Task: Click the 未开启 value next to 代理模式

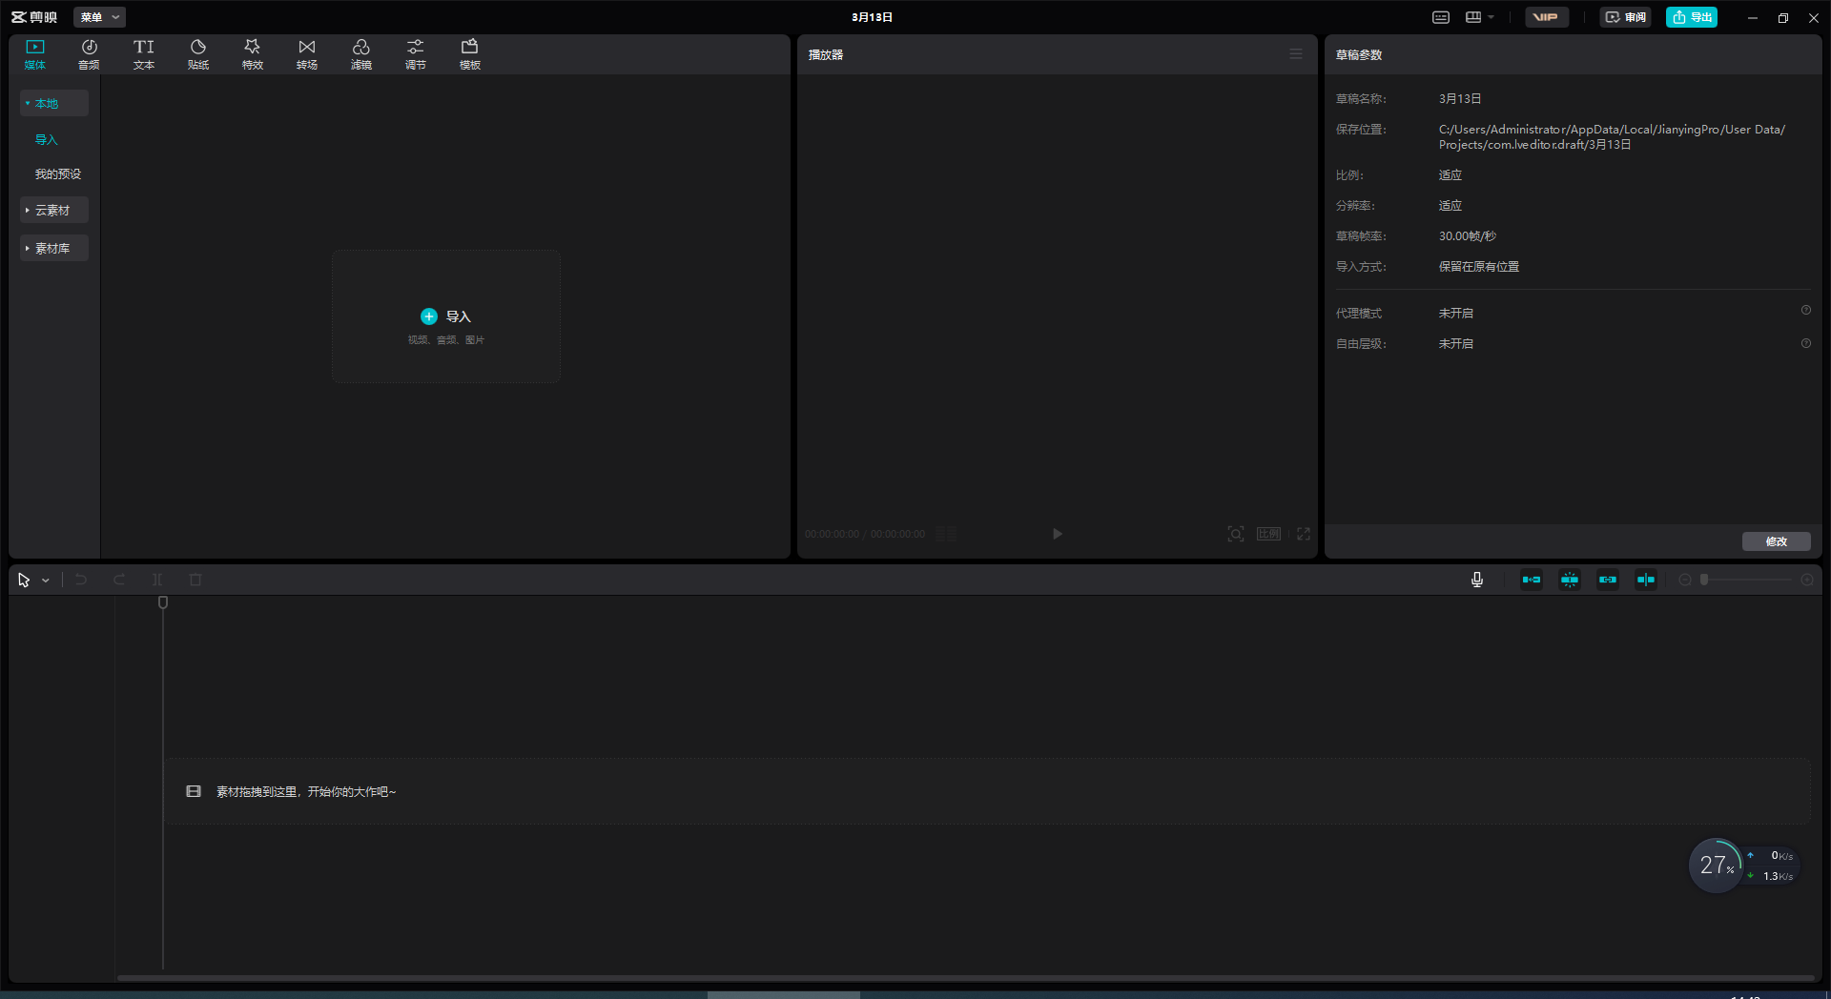Action: 1456,314
